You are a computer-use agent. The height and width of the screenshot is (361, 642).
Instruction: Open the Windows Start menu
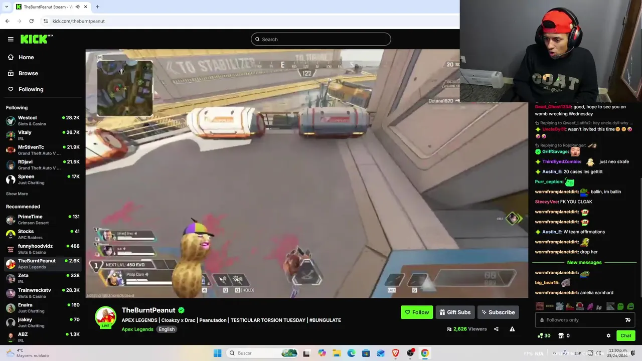tap(217, 353)
